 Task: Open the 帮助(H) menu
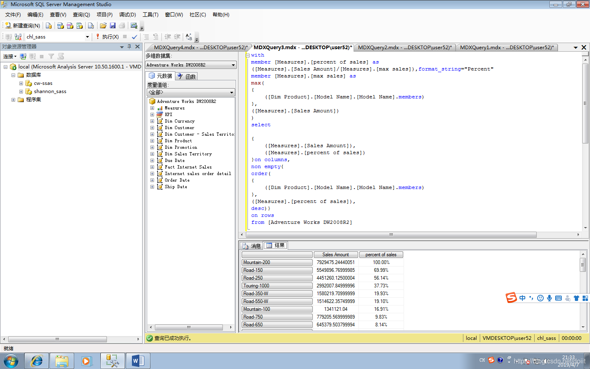click(221, 15)
